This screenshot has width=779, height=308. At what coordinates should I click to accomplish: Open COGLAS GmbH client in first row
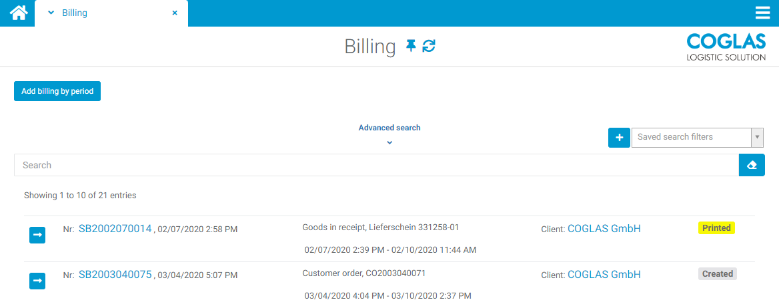tap(604, 229)
